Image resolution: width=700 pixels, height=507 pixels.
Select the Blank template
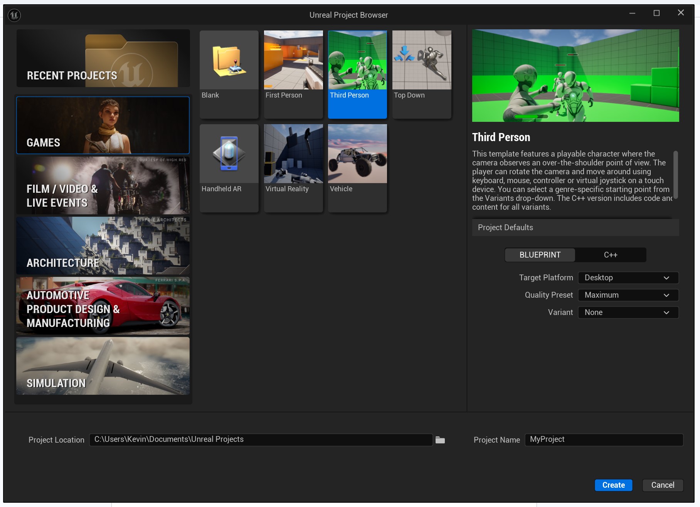(229, 74)
